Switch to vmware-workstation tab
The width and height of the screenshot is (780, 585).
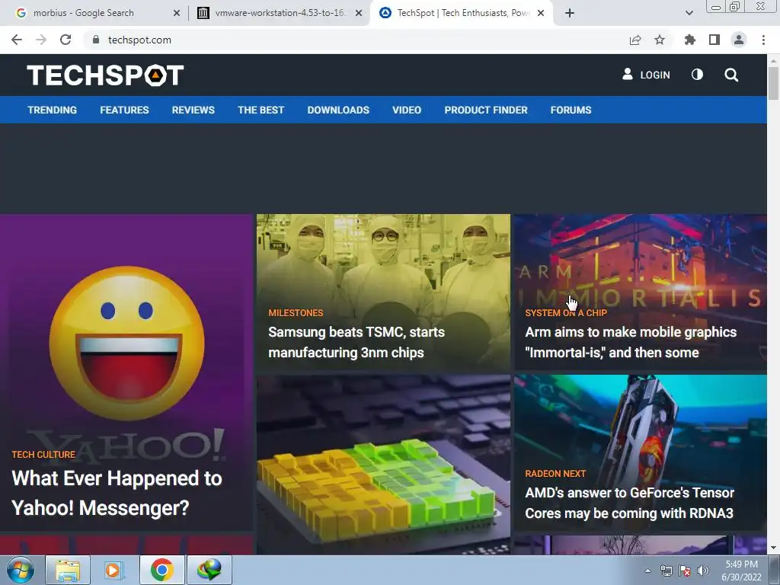coord(280,13)
